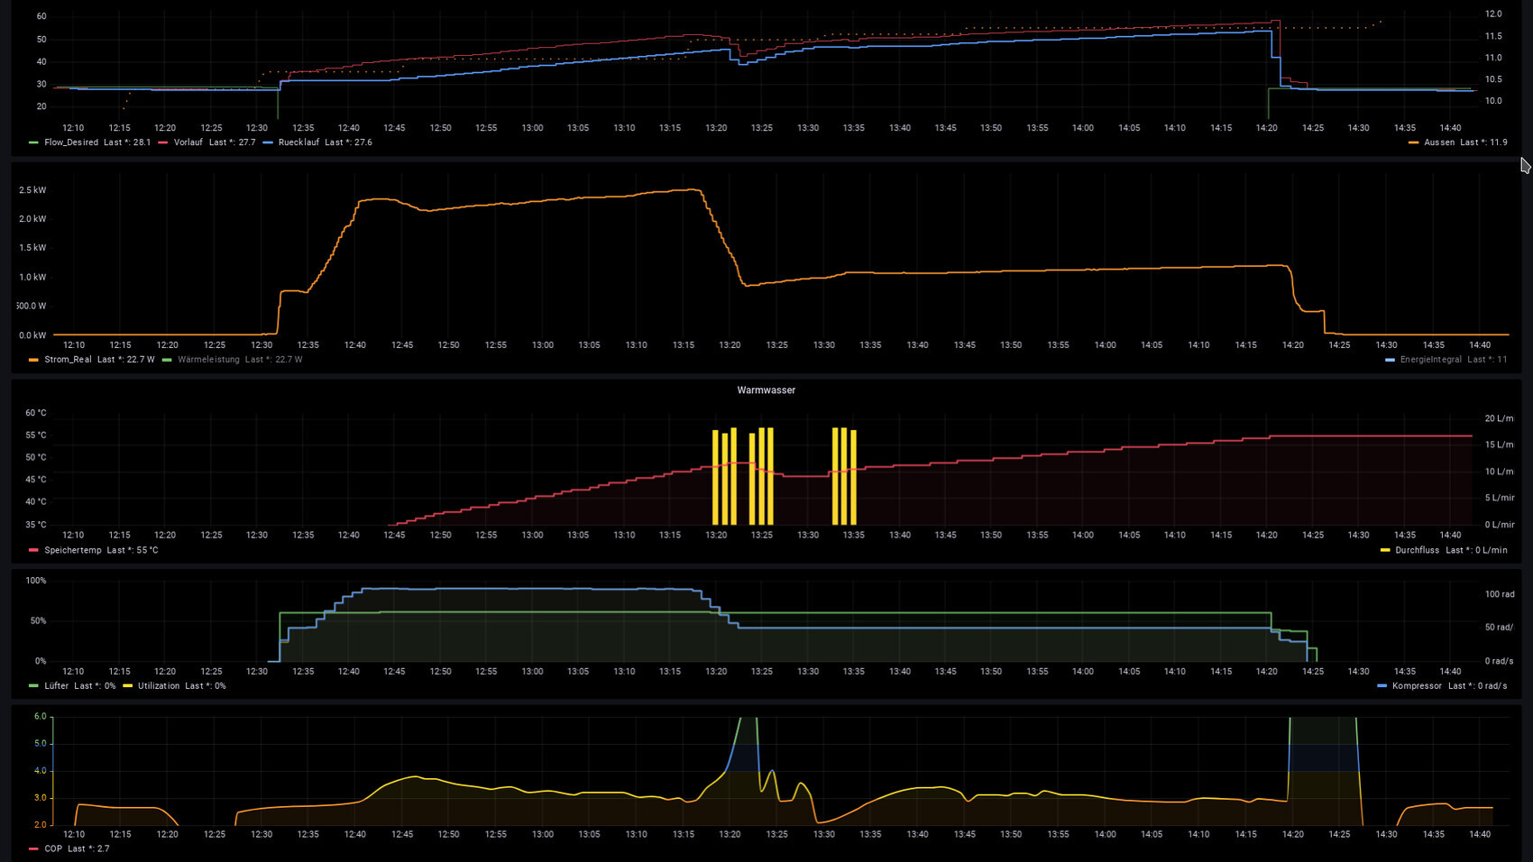1533x862 pixels.
Task: Toggle the Utilization legend entry
Action: (x=159, y=686)
